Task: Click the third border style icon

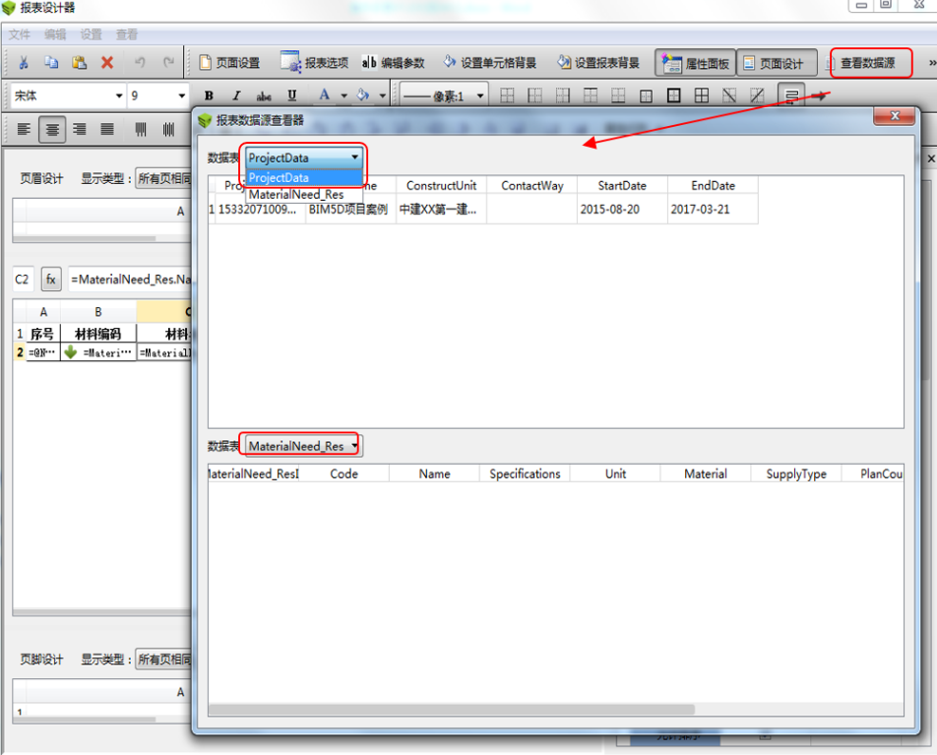Action: [x=562, y=95]
